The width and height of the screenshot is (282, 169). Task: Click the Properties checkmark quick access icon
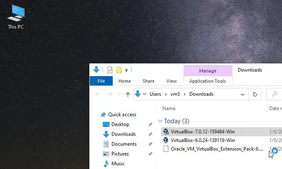[110, 70]
